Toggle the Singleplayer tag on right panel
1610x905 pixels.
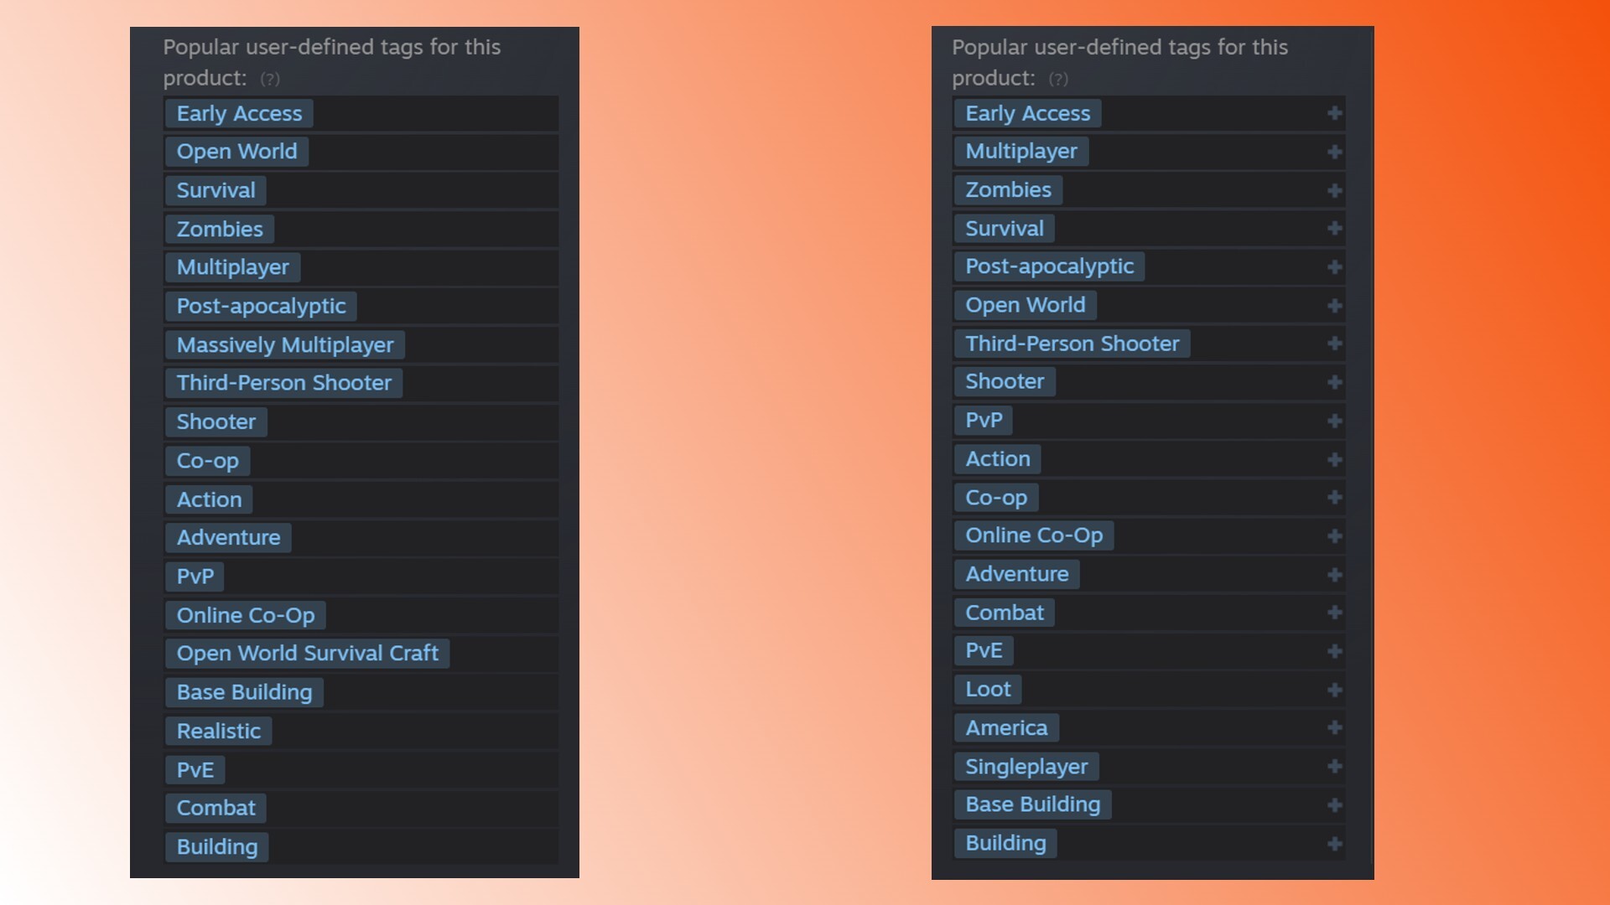tap(1337, 766)
